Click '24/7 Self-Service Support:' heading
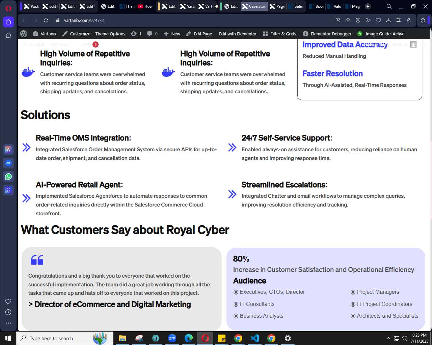 (287, 138)
